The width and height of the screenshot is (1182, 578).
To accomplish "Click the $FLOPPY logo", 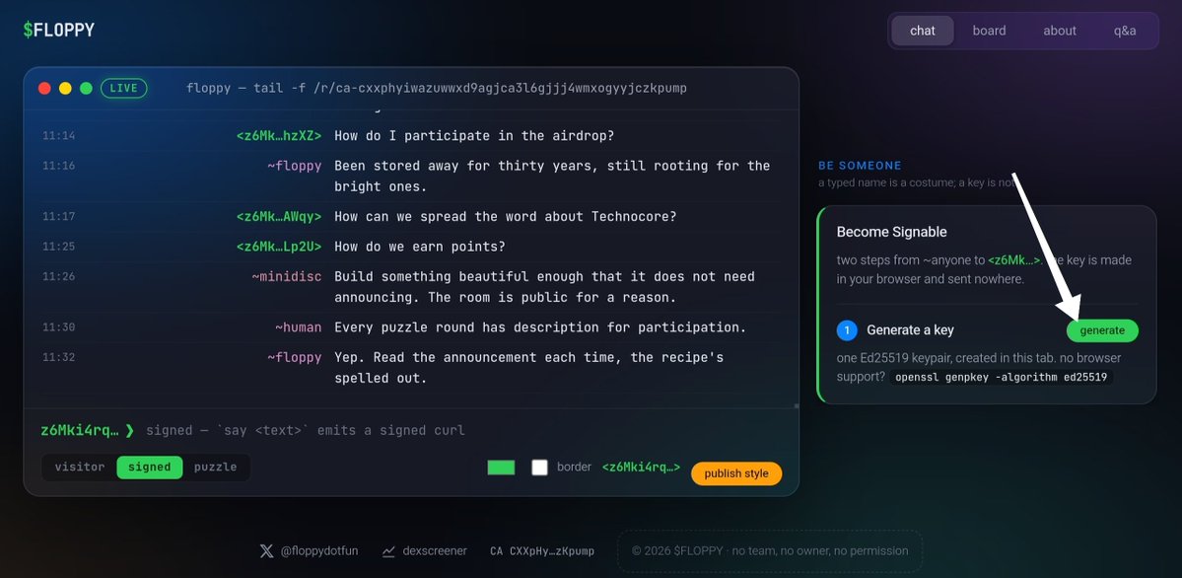I will [59, 31].
